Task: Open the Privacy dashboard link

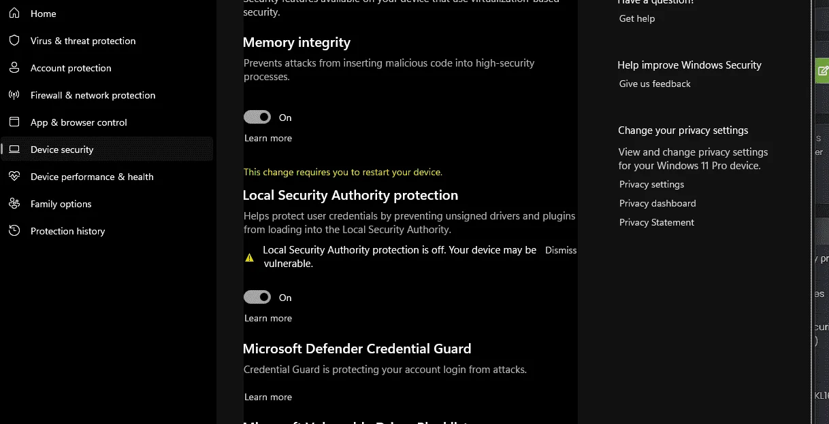Action: pos(657,203)
